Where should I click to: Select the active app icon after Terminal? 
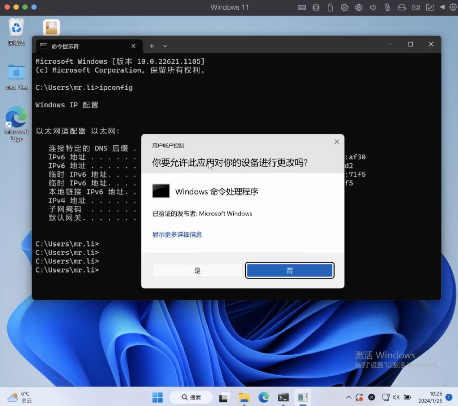click(x=303, y=397)
